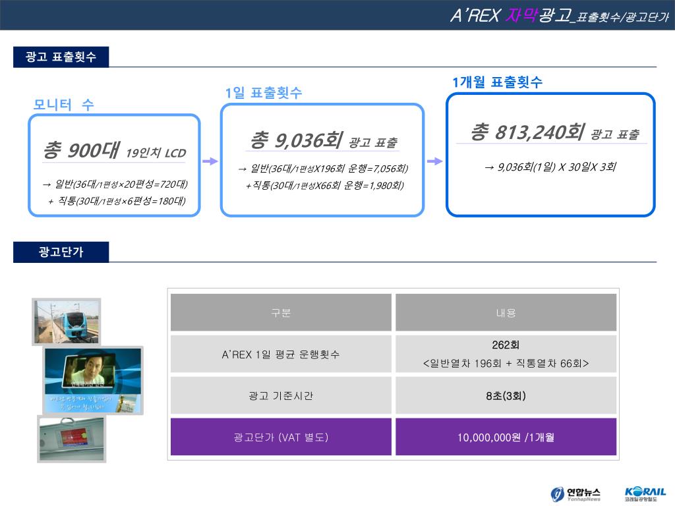Click the Yonhap News logo
This screenshot has width=675, height=506.
(575, 493)
